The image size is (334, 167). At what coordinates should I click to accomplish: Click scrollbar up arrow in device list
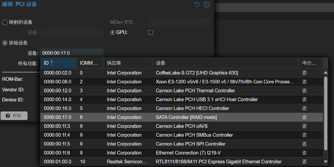[326, 73]
